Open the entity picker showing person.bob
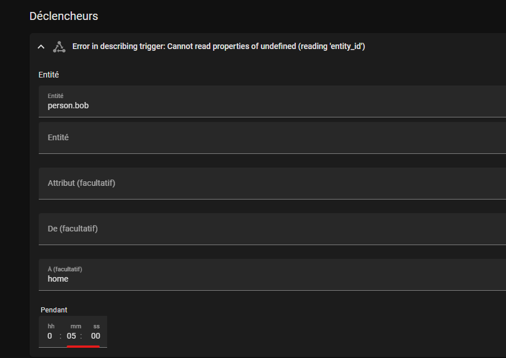This screenshot has height=358, width=506. point(272,101)
